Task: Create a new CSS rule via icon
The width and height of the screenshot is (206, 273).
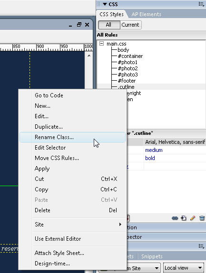Action: [x=184, y=218]
